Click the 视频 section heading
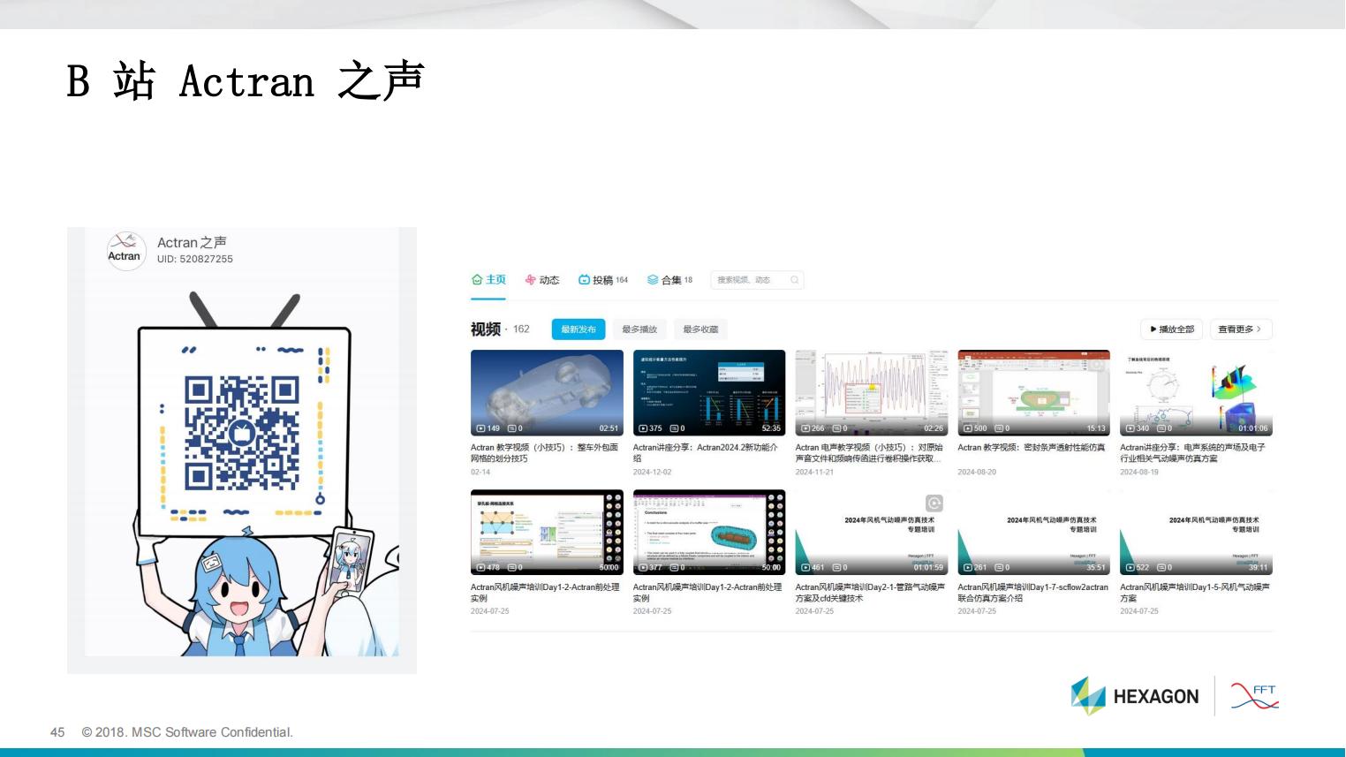Image resolution: width=1346 pixels, height=757 pixels. (486, 329)
